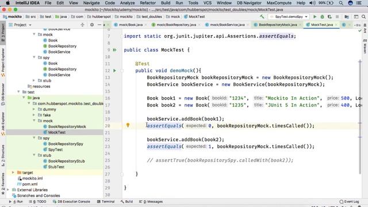Select BookRepositorySpy in project tree
This screenshot has width=368, height=207.
[x=66, y=144]
